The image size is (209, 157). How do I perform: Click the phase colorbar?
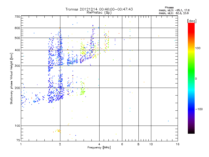pyautogui.click(x=191, y=78)
